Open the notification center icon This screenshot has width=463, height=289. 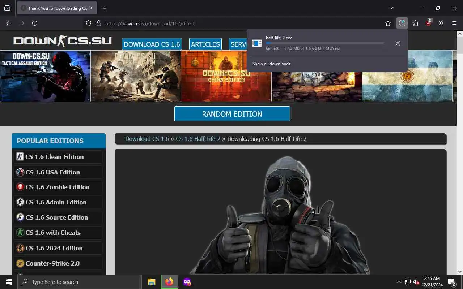click(451, 282)
